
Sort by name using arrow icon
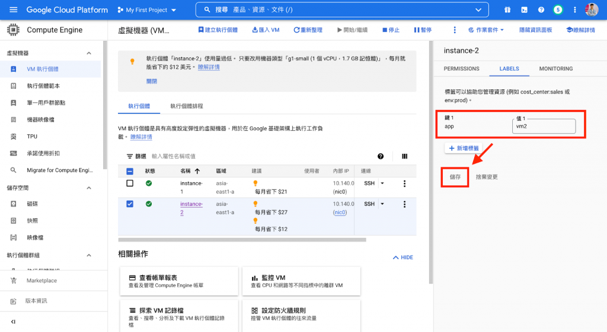[197, 171]
